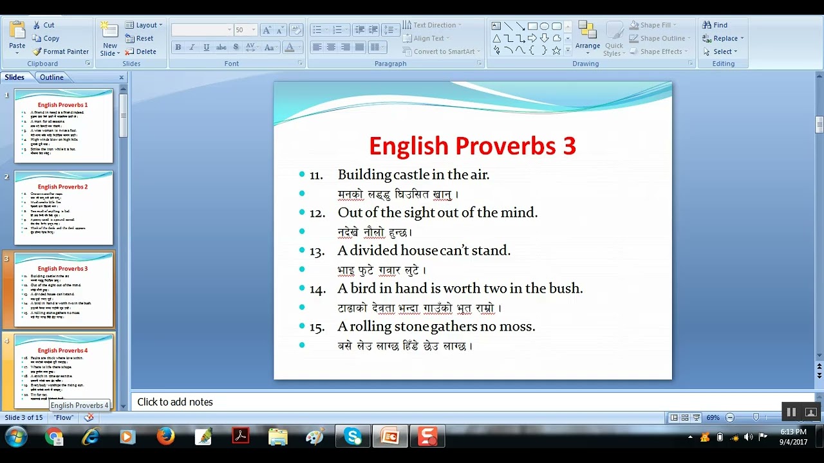Activate the Format Painter brush

[61, 51]
